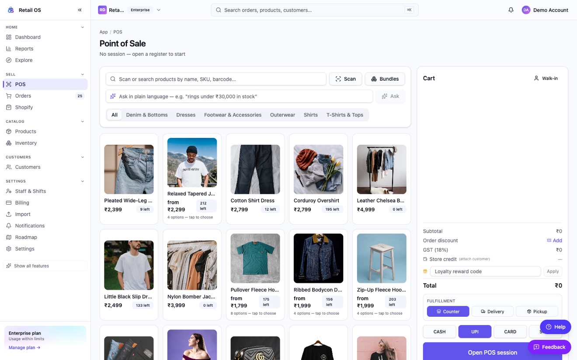Open Billing in the sidebar
This screenshot has height=360, width=577.
[x=45, y=202]
